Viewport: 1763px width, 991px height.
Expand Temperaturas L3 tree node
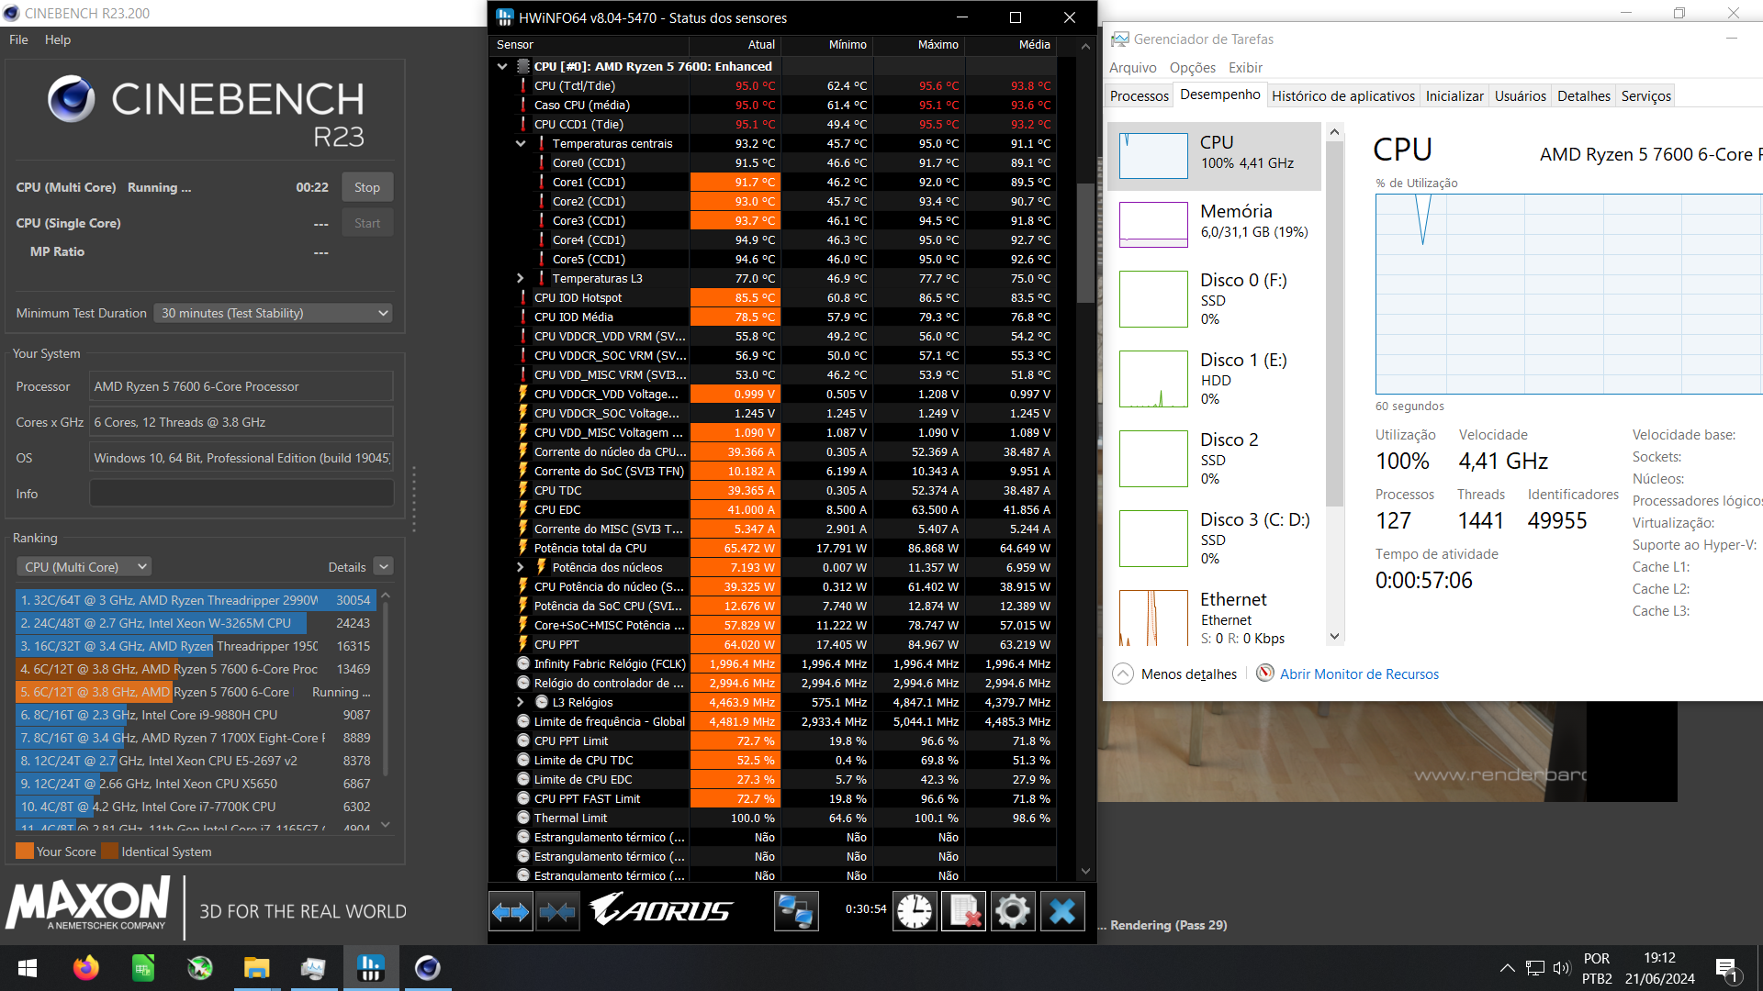point(521,278)
